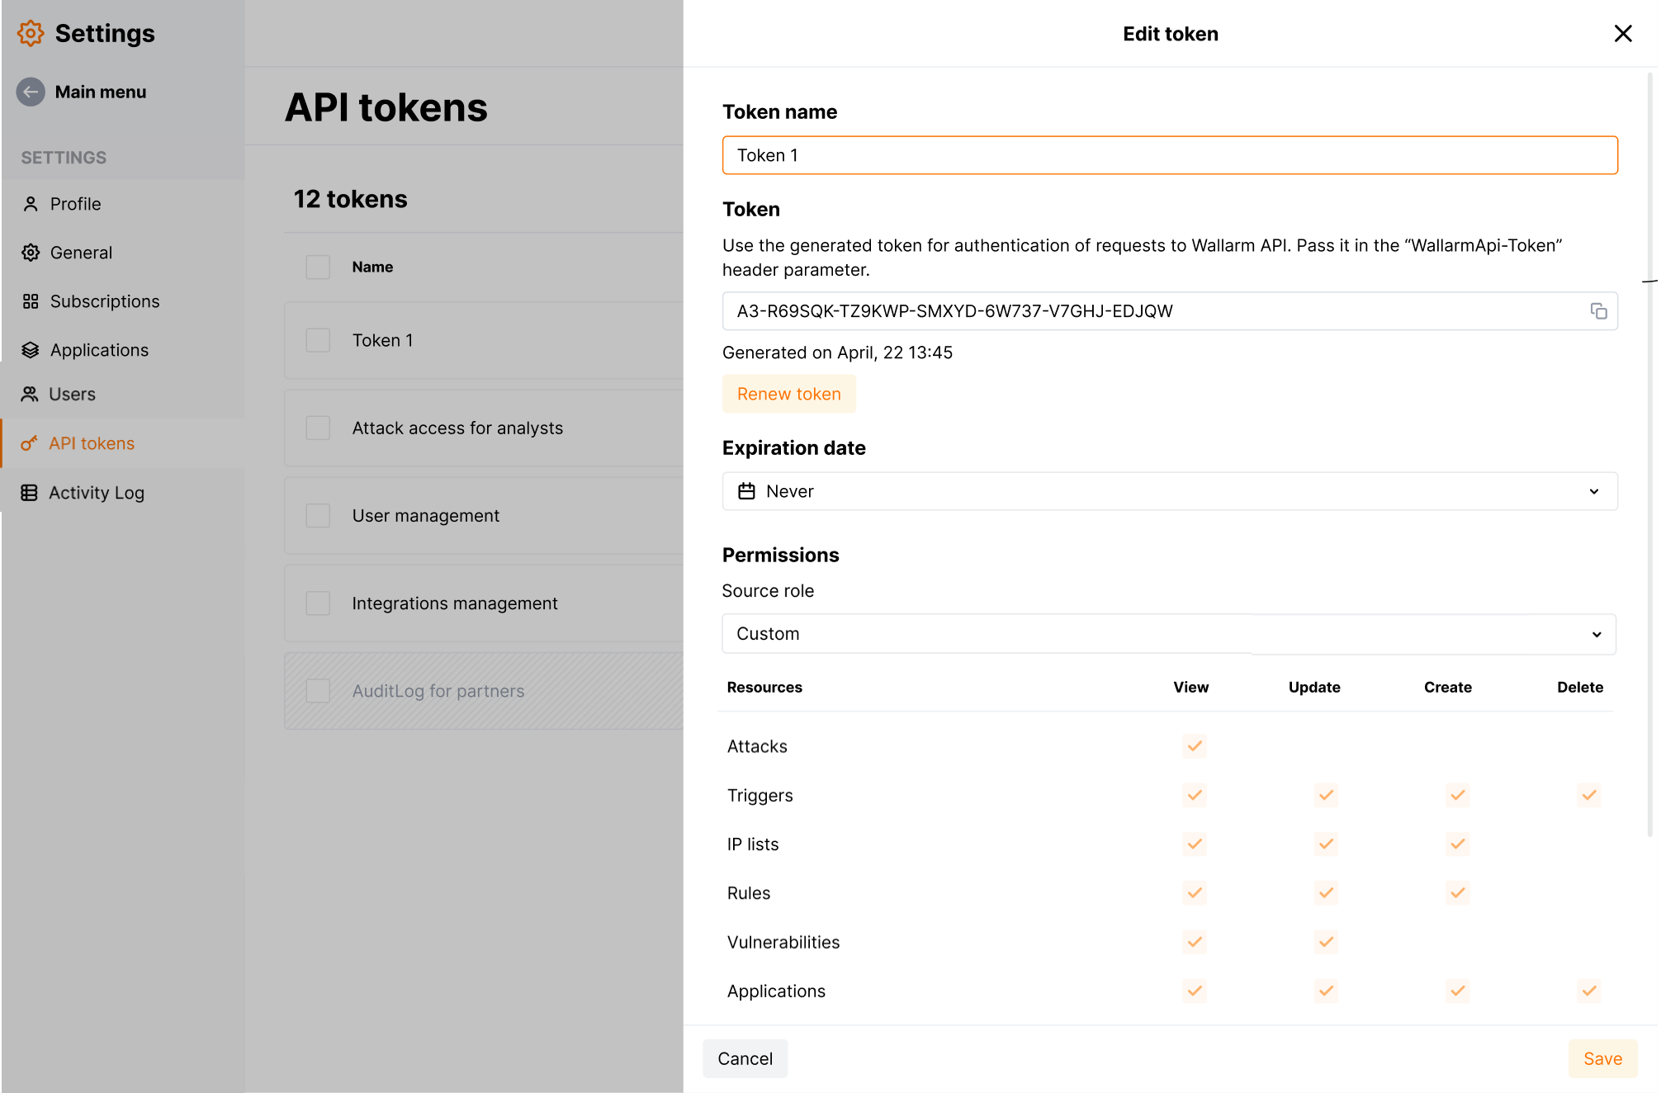Click the Renew token button
The image size is (1661, 1093).
coord(788,394)
